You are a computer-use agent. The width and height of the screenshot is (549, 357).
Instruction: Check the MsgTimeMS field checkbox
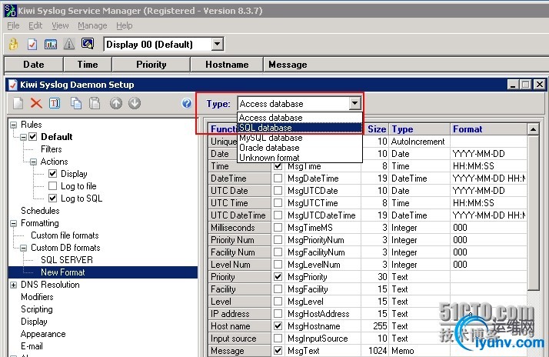click(x=278, y=228)
